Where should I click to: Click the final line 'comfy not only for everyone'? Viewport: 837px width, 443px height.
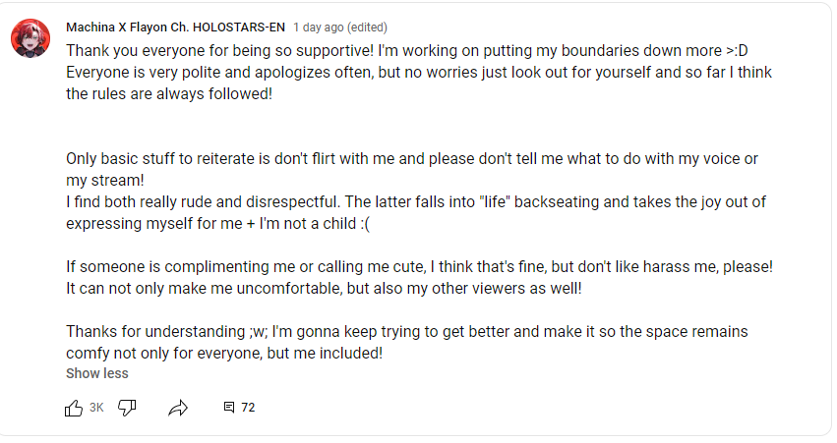point(224,353)
